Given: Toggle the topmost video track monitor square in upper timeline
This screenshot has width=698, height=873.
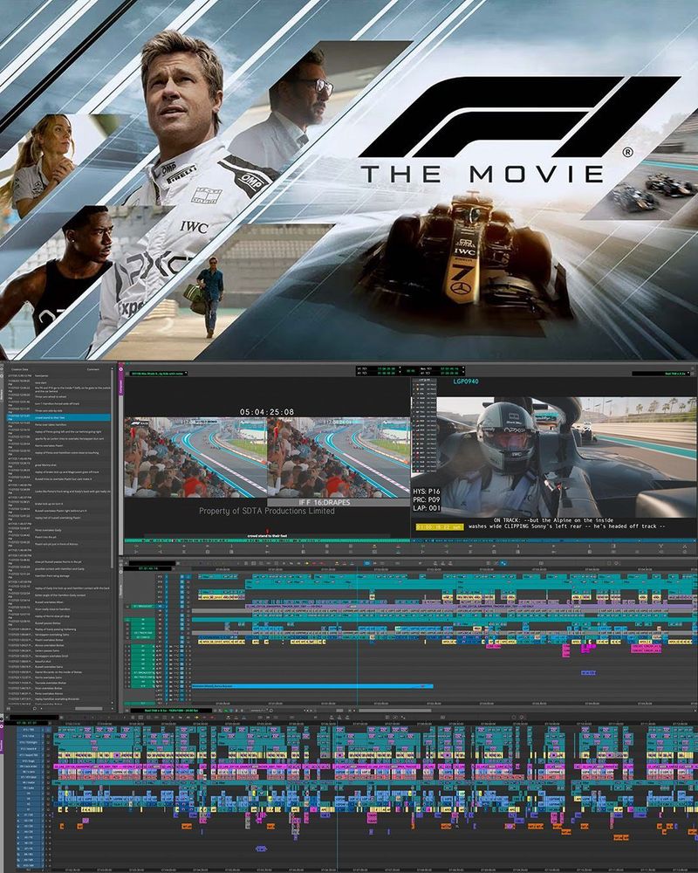Looking at the screenshot, I should pos(182,576).
